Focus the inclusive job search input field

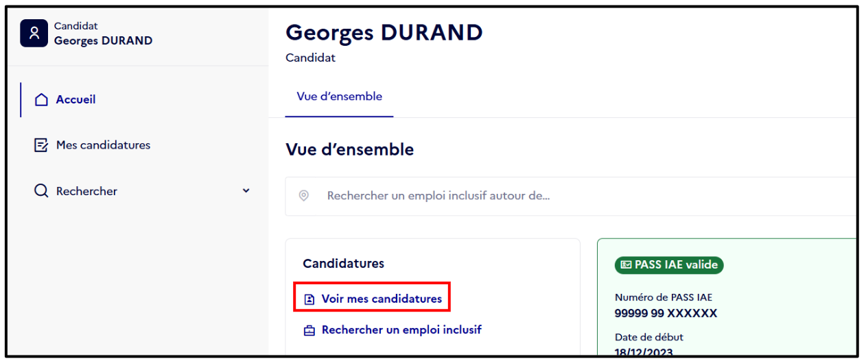(571, 196)
